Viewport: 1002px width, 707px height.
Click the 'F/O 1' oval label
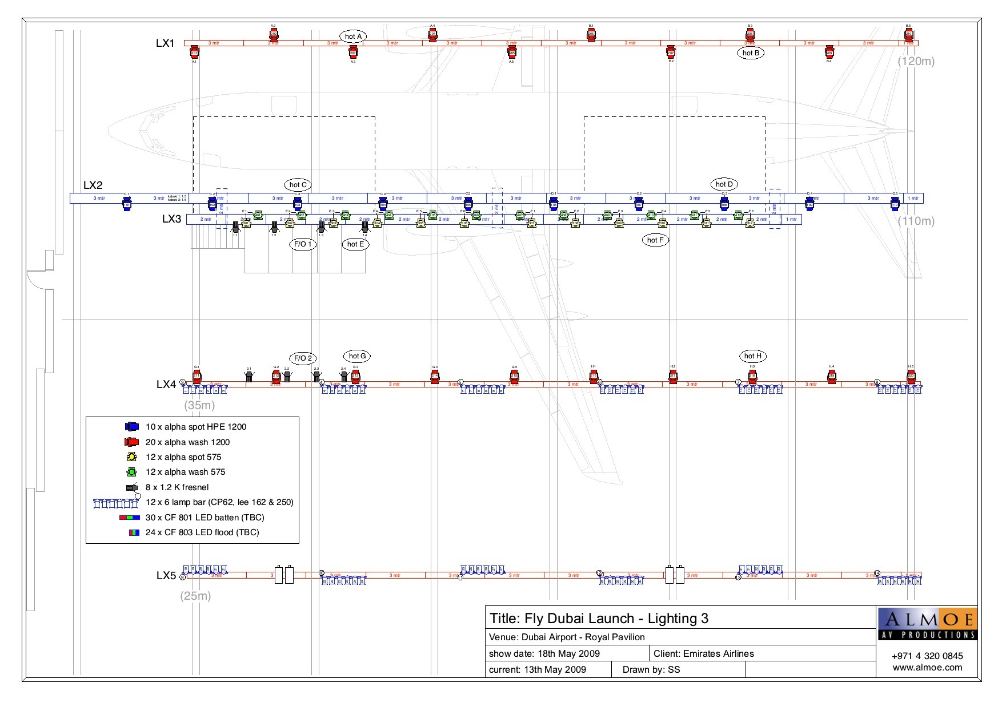303,244
